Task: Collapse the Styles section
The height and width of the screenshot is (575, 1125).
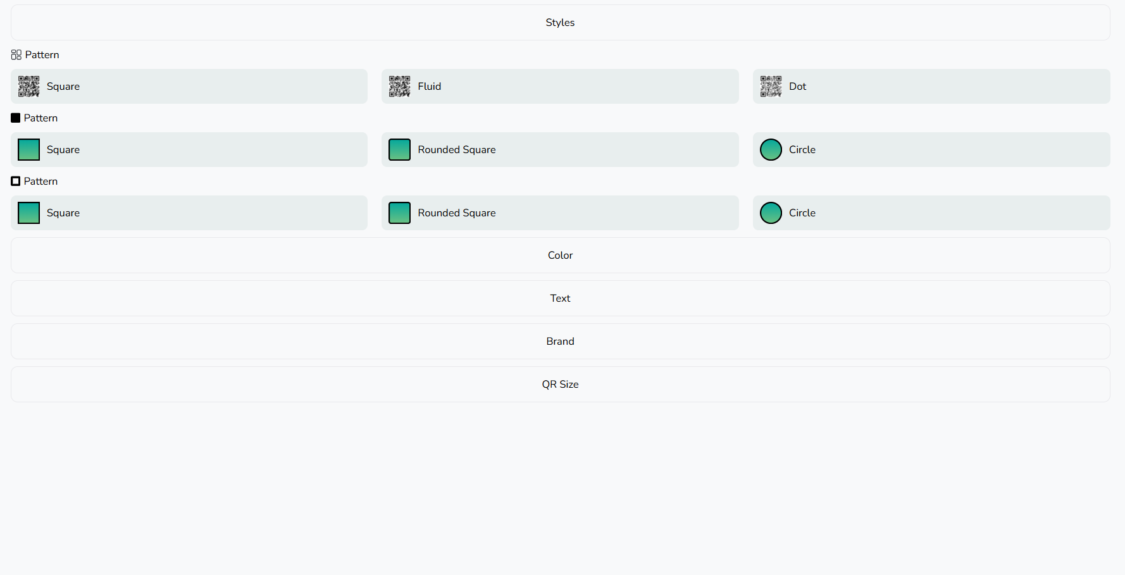Action: click(560, 23)
